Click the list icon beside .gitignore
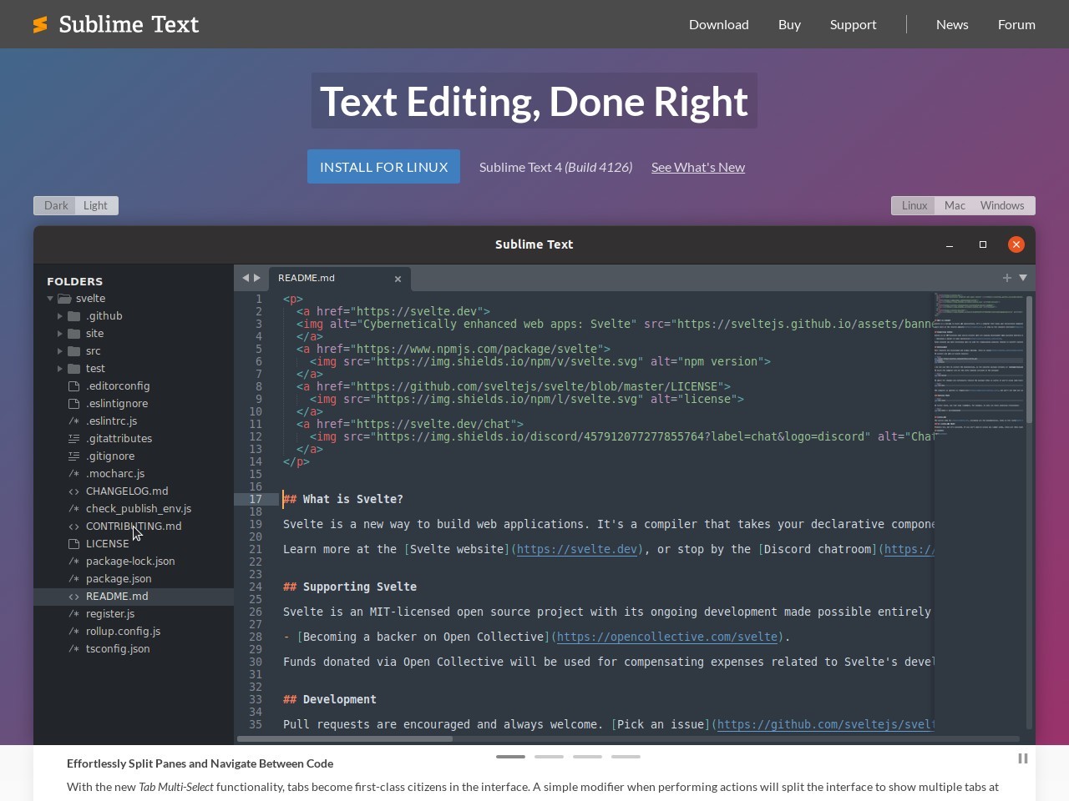Viewport: 1069px width, 801px height. tap(72, 456)
